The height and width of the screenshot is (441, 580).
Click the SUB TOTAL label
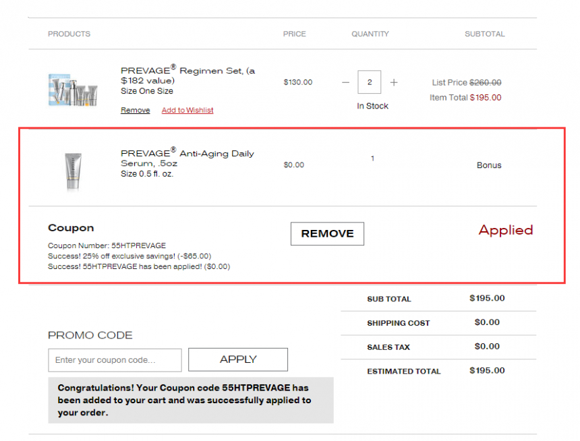click(389, 299)
